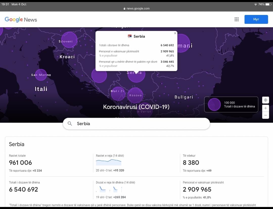The height and width of the screenshot is (209, 273).
Task: Click the locate-me target icon on map
Action: point(265,100)
